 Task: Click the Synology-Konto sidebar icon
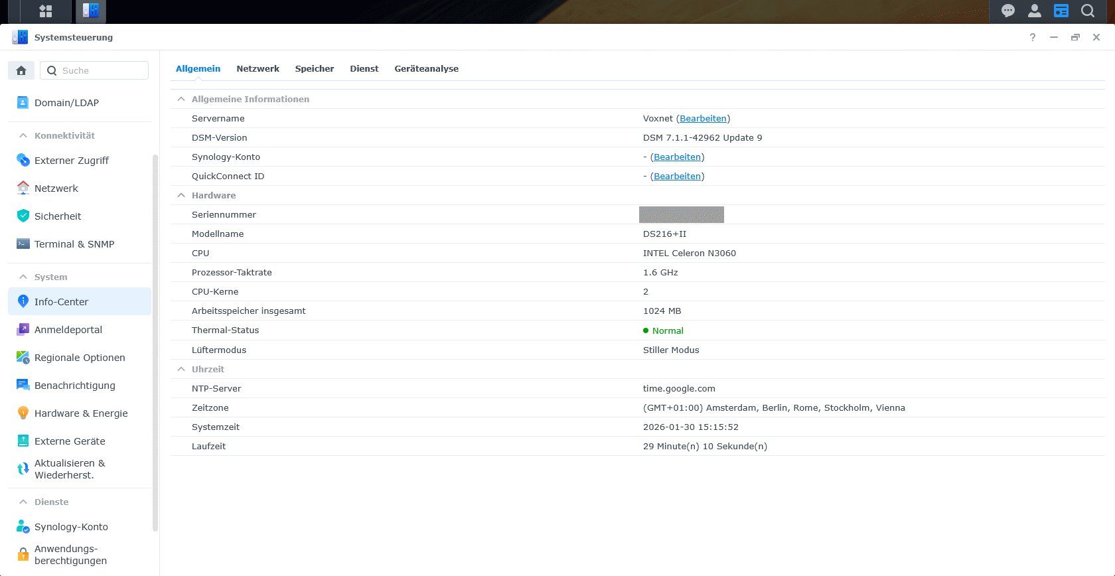tap(23, 527)
